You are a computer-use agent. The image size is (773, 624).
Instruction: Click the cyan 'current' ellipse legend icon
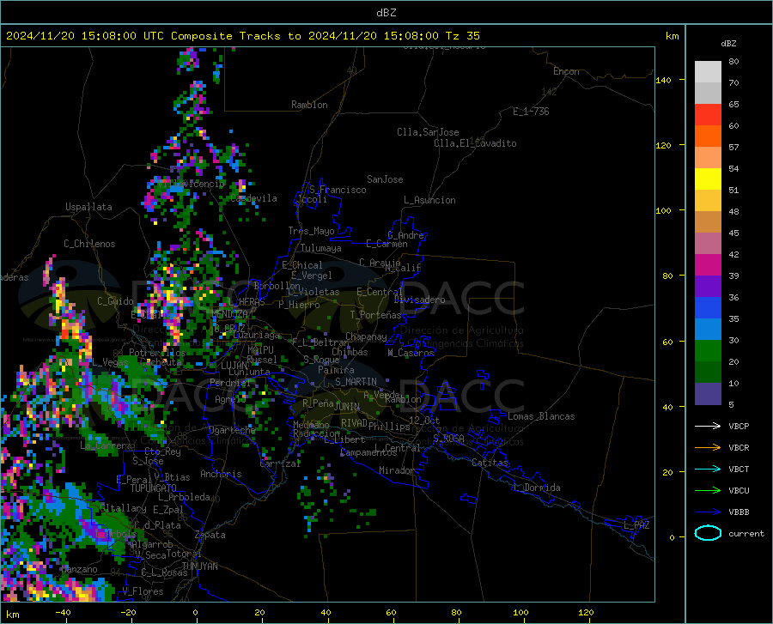coord(708,533)
